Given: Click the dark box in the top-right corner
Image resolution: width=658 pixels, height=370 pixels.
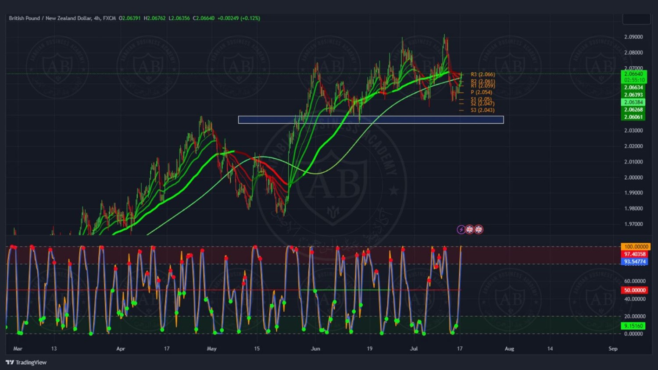Looking at the screenshot, I should point(636,19).
